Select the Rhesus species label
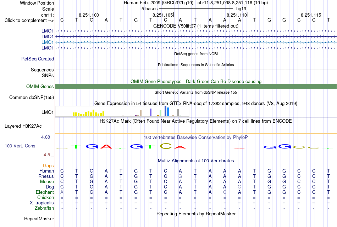Screen dimensions: 337x227 click(x=46, y=176)
